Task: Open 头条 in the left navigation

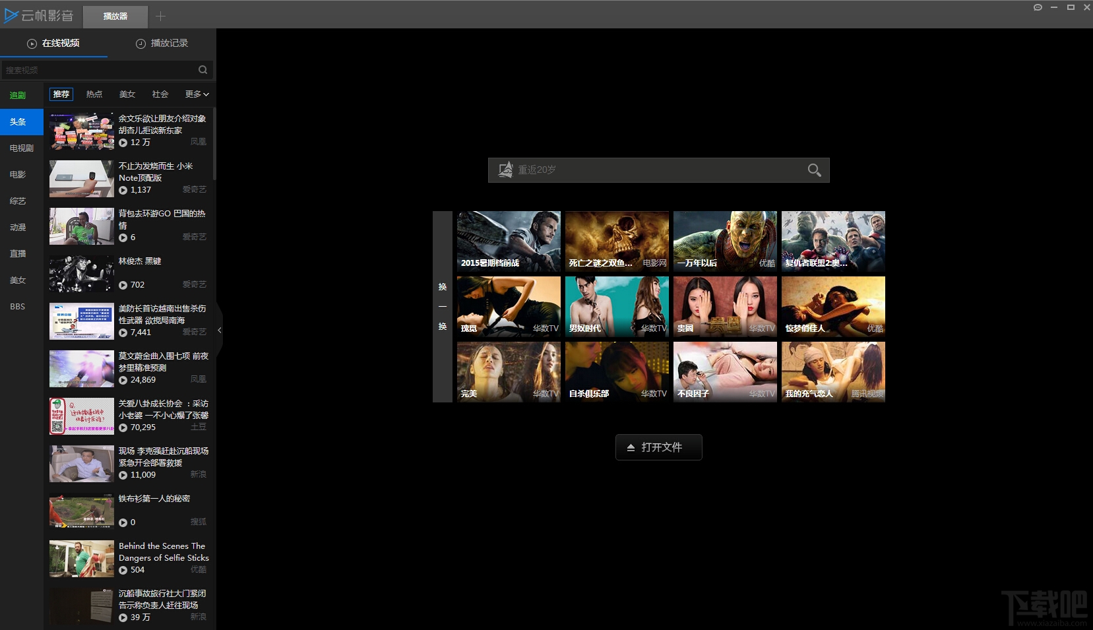Action: [22, 122]
